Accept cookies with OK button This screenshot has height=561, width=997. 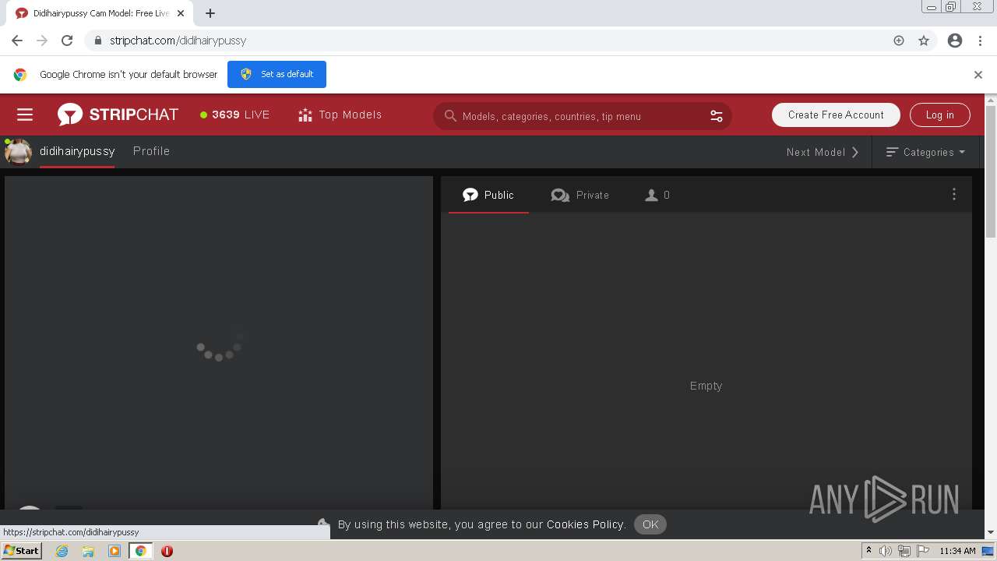click(x=650, y=524)
